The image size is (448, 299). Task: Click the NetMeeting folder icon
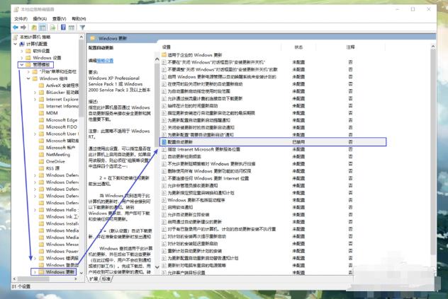41,155
